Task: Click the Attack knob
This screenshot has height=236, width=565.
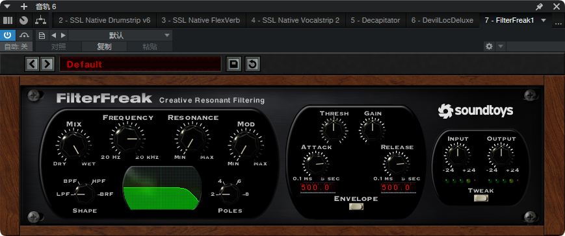Action: click(315, 163)
